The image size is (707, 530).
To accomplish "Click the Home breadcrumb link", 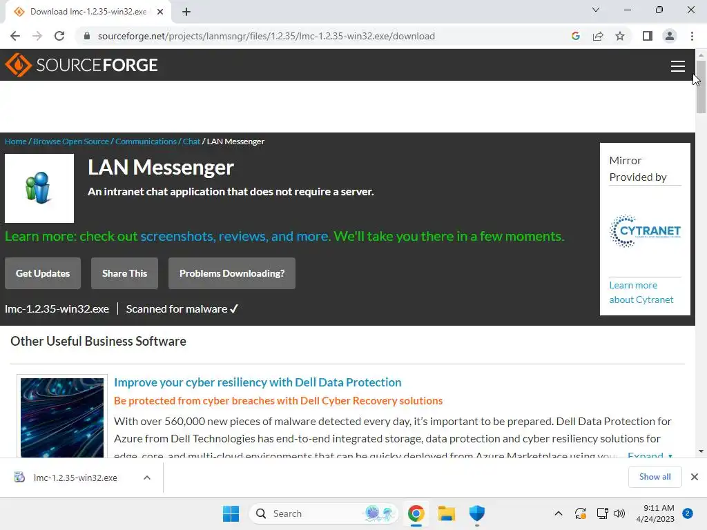I will click(16, 141).
